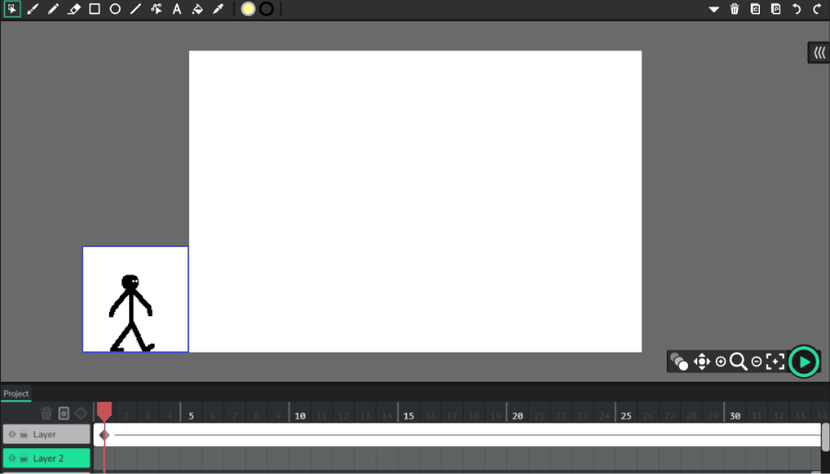Select the Pencil tool
Viewport: 830px width, 474px height.
coord(53,9)
